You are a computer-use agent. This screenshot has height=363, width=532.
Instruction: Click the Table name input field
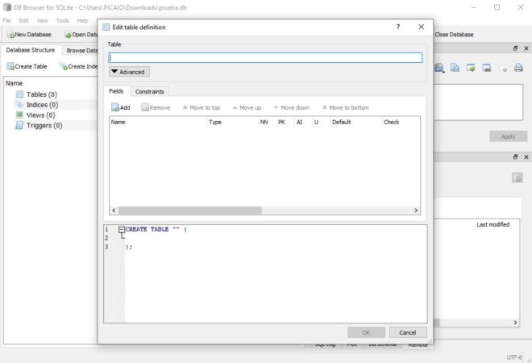point(265,58)
